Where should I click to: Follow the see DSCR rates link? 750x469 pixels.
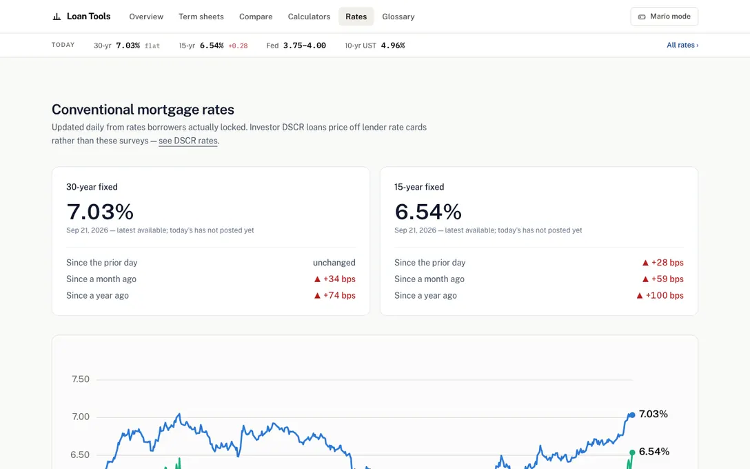[188, 141]
